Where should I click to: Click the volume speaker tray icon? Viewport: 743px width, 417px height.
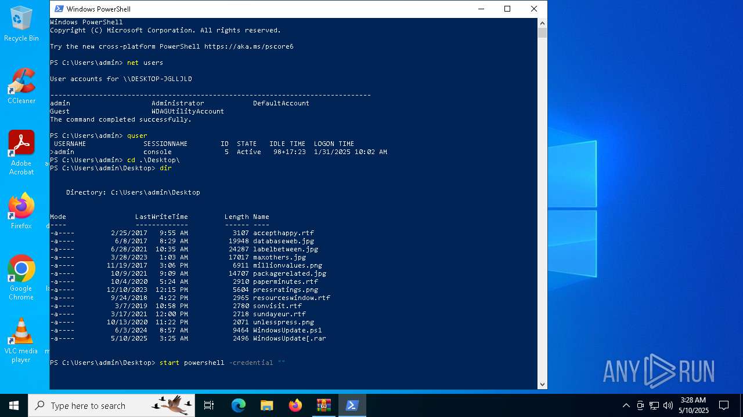668,405
